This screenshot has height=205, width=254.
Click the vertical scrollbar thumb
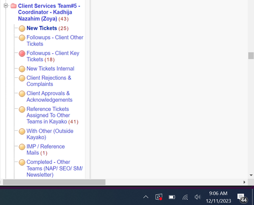(251, 55)
